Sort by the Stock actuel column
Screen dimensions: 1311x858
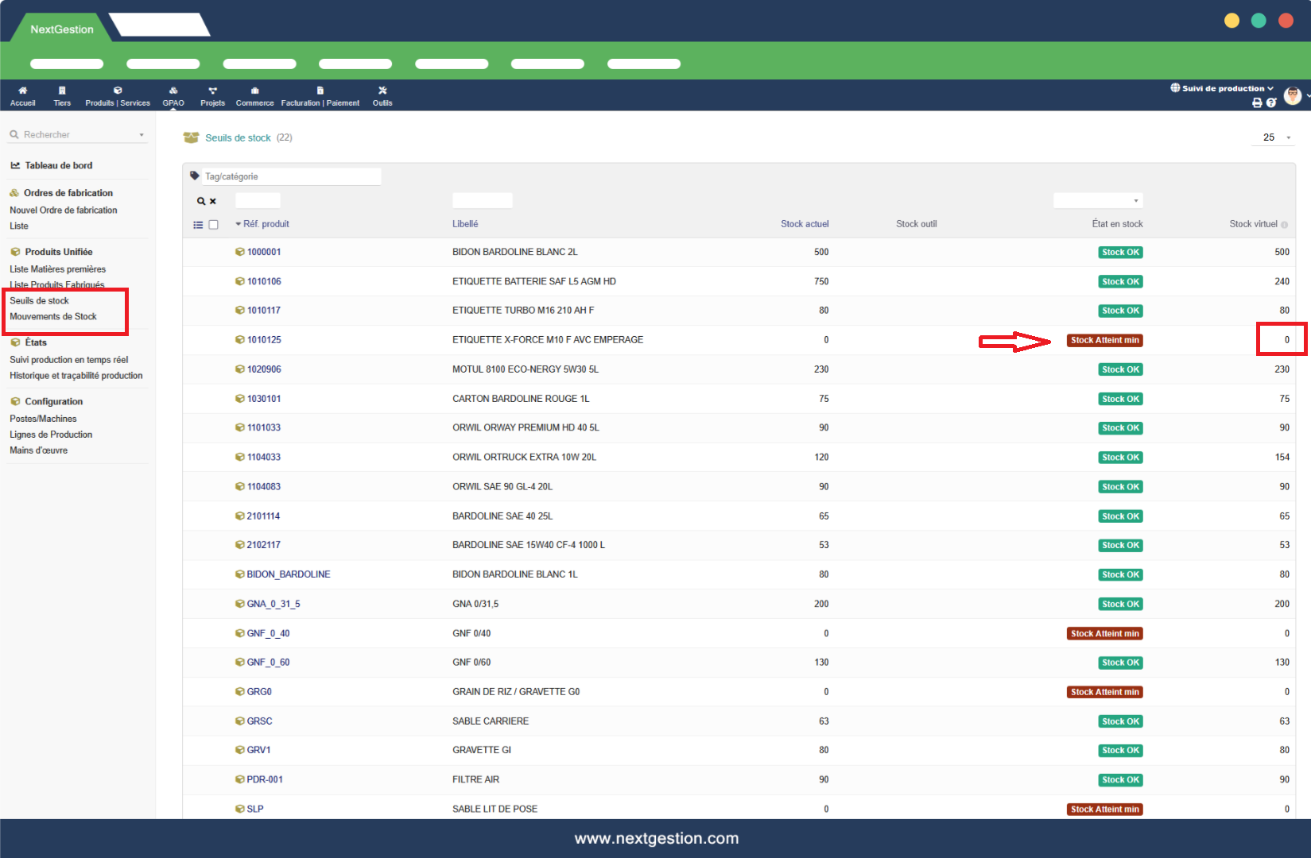804,224
